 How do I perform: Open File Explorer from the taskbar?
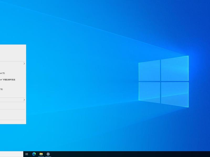[x=41, y=154]
